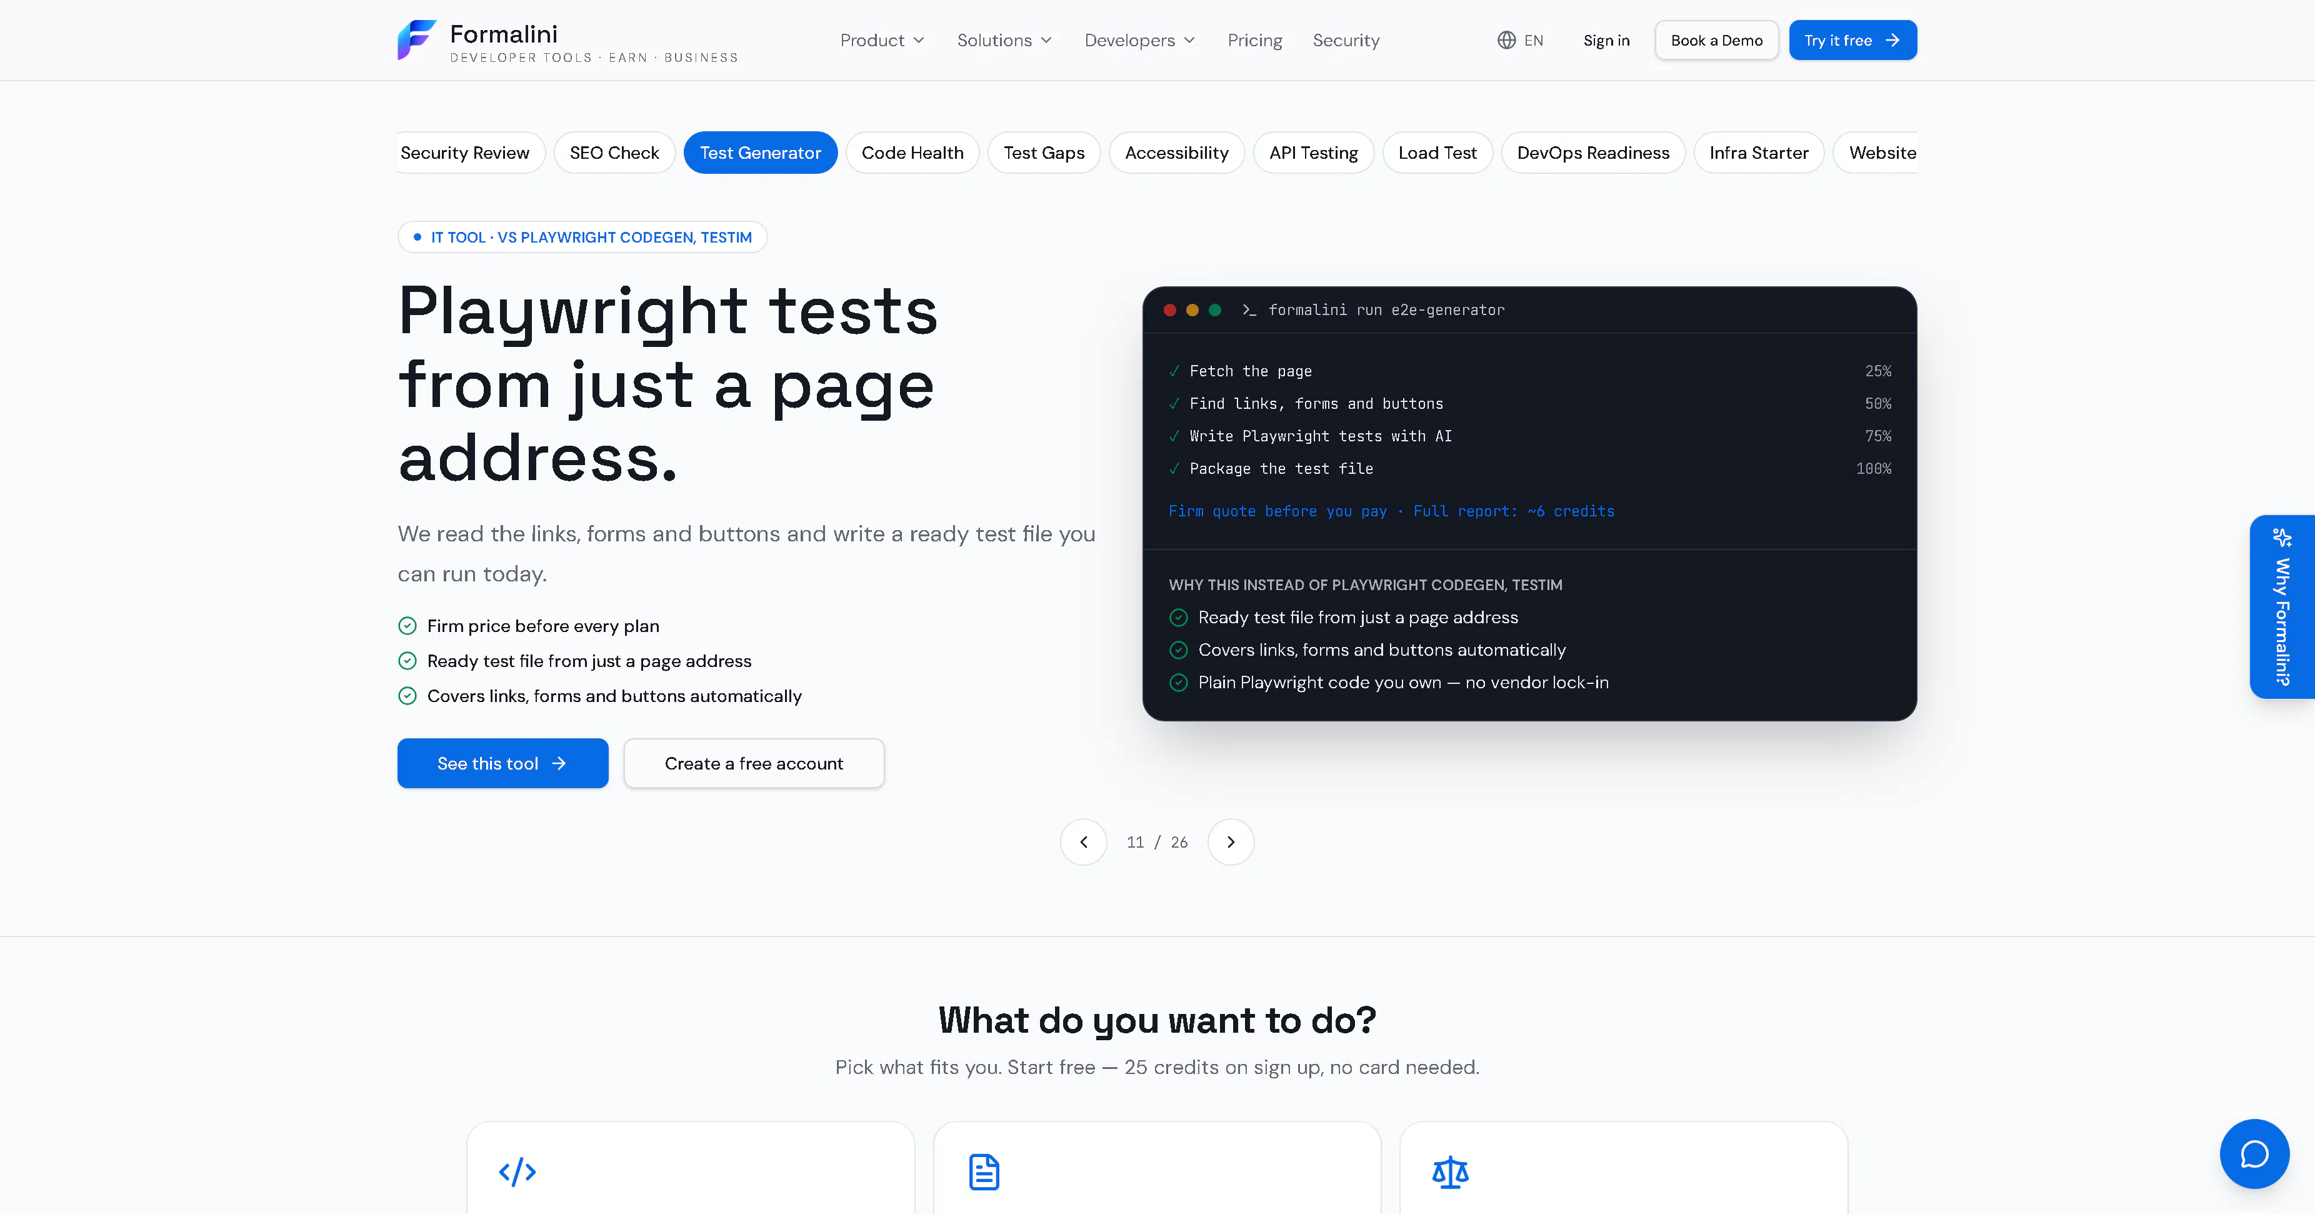Click Create a free account button
Image resolution: width=2315 pixels, height=1214 pixels.
point(753,764)
